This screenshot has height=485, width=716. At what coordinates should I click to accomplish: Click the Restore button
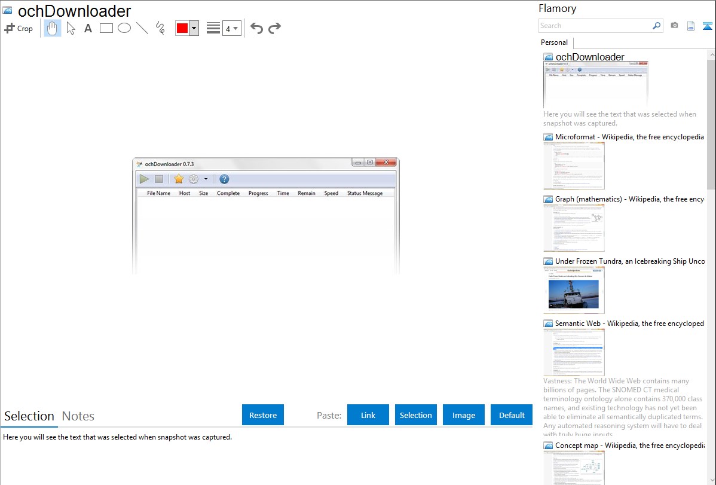[x=263, y=415]
